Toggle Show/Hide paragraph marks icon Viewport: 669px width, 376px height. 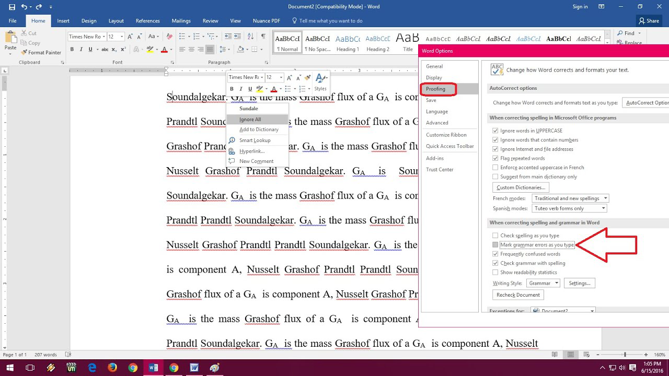(263, 37)
